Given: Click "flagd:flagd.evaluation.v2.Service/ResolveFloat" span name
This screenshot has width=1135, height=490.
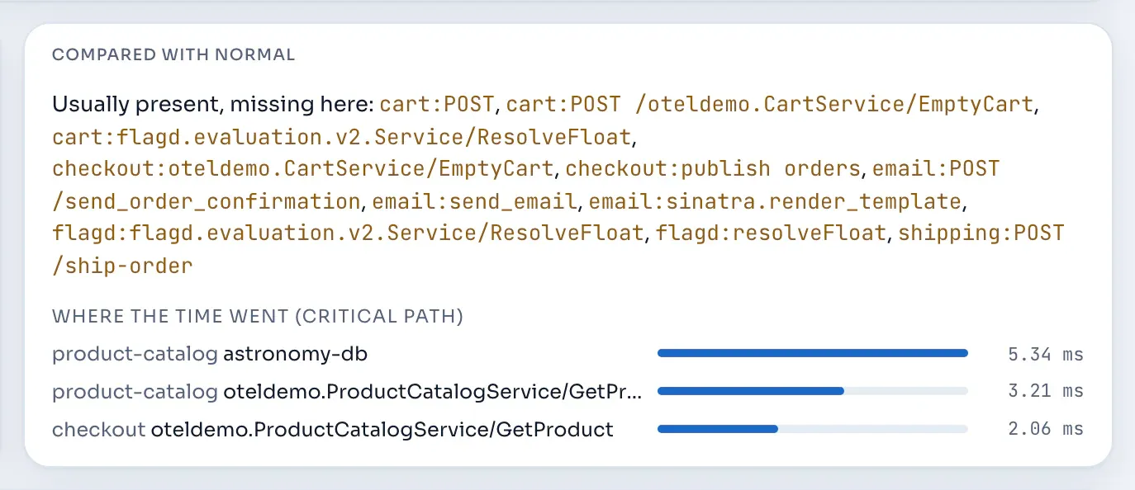Looking at the screenshot, I should tap(348, 233).
